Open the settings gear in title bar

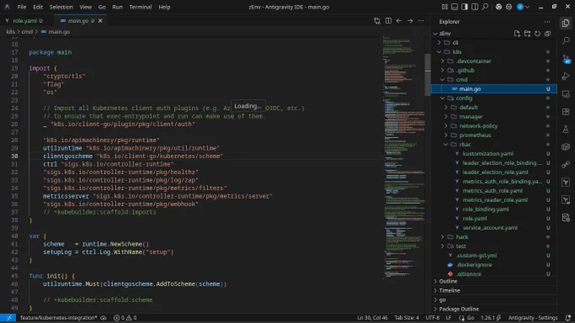pos(509,7)
